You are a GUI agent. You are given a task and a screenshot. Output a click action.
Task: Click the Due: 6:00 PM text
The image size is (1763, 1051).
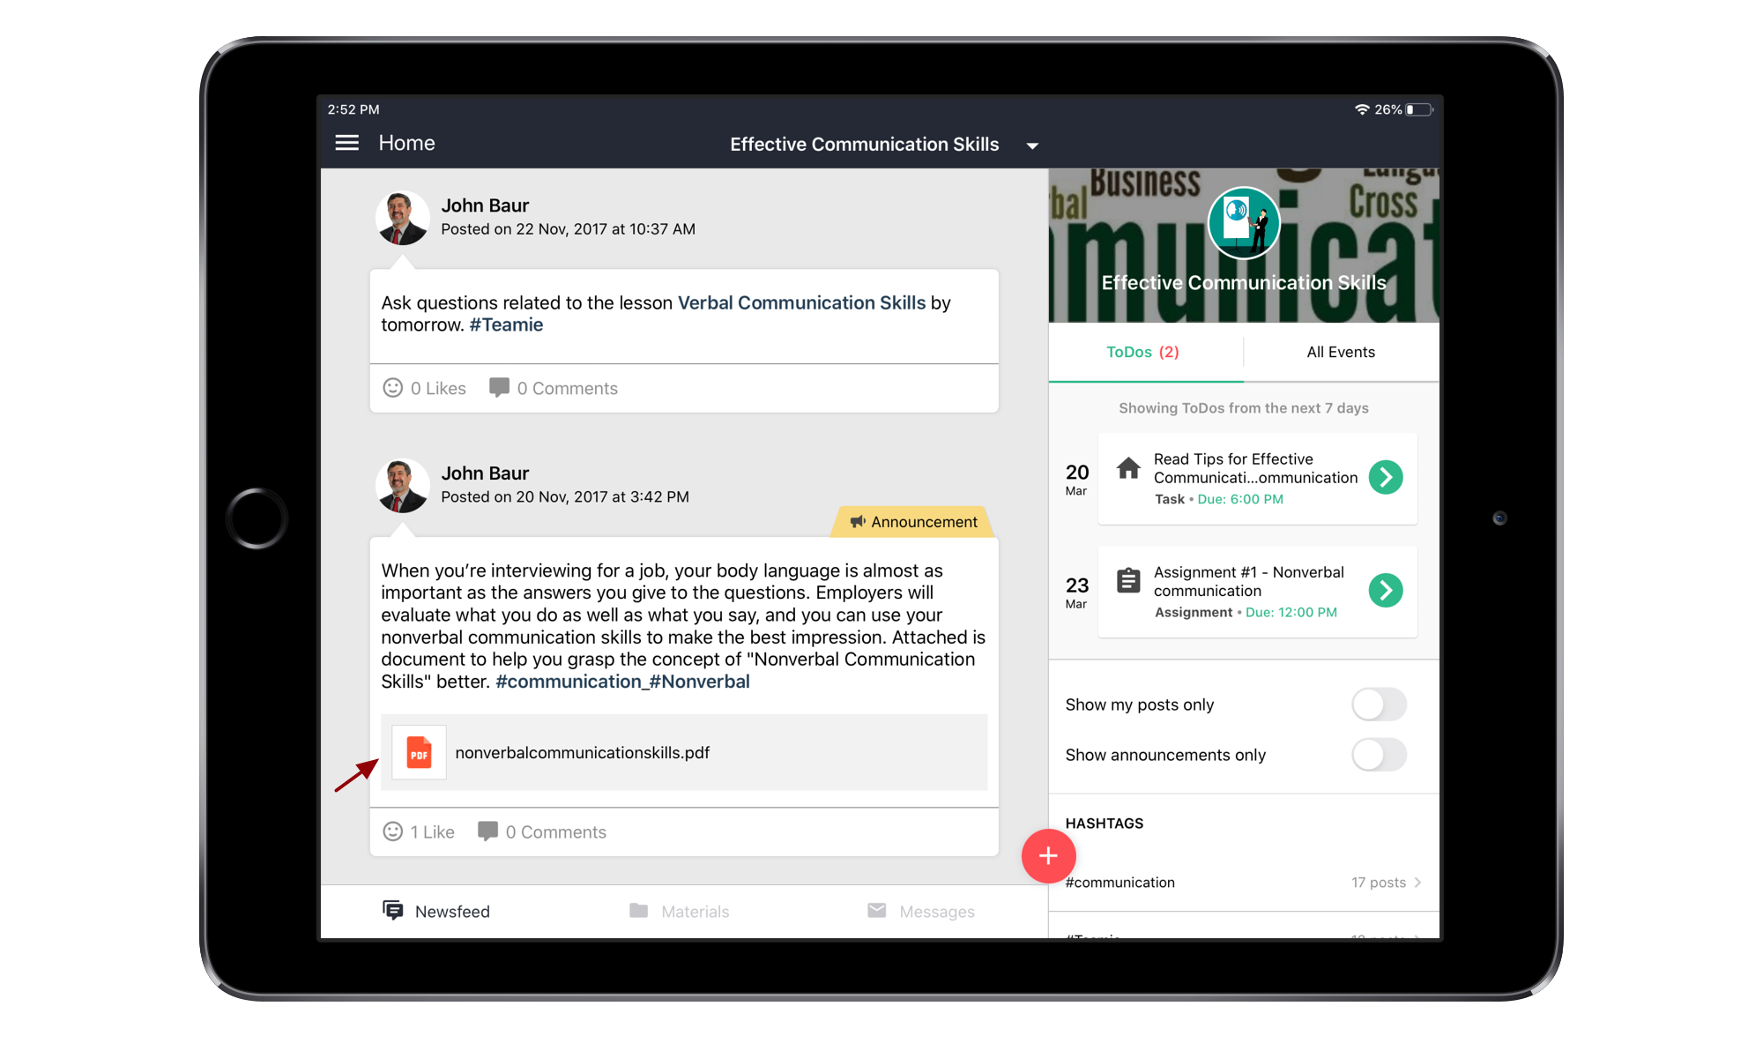1239,499
